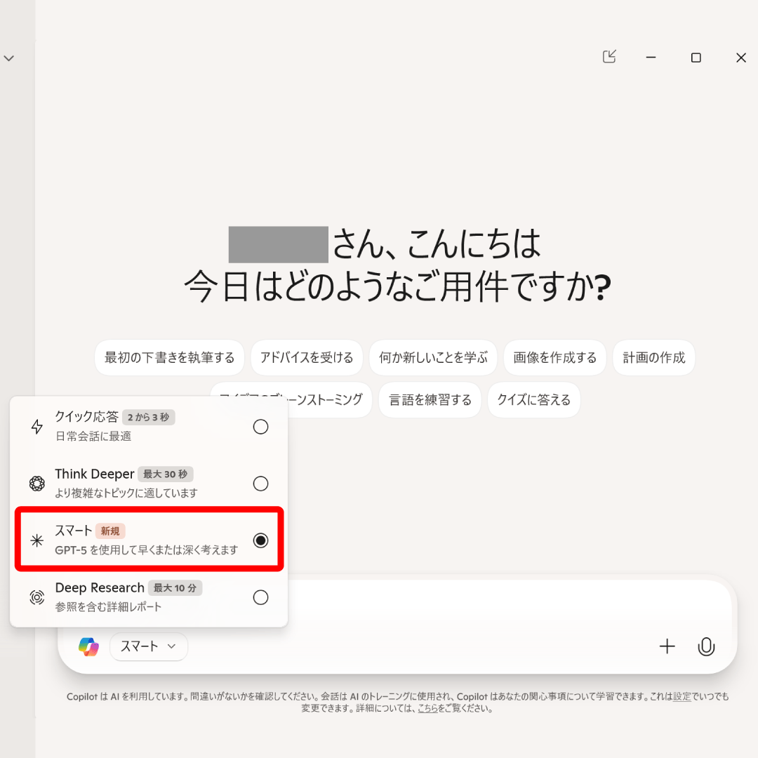Click the Think Deeper flower icon

pos(37,484)
